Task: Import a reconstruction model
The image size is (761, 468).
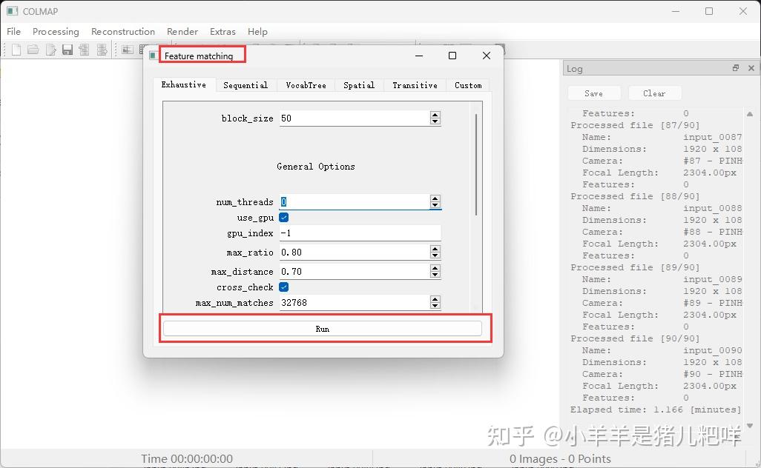Action: click(x=84, y=49)
